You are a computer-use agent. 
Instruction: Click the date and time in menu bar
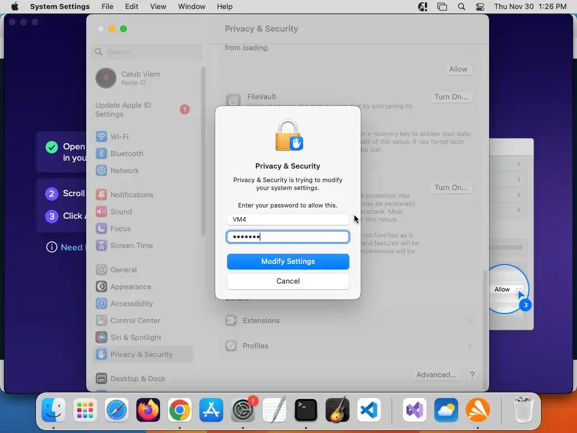point(530,7)
